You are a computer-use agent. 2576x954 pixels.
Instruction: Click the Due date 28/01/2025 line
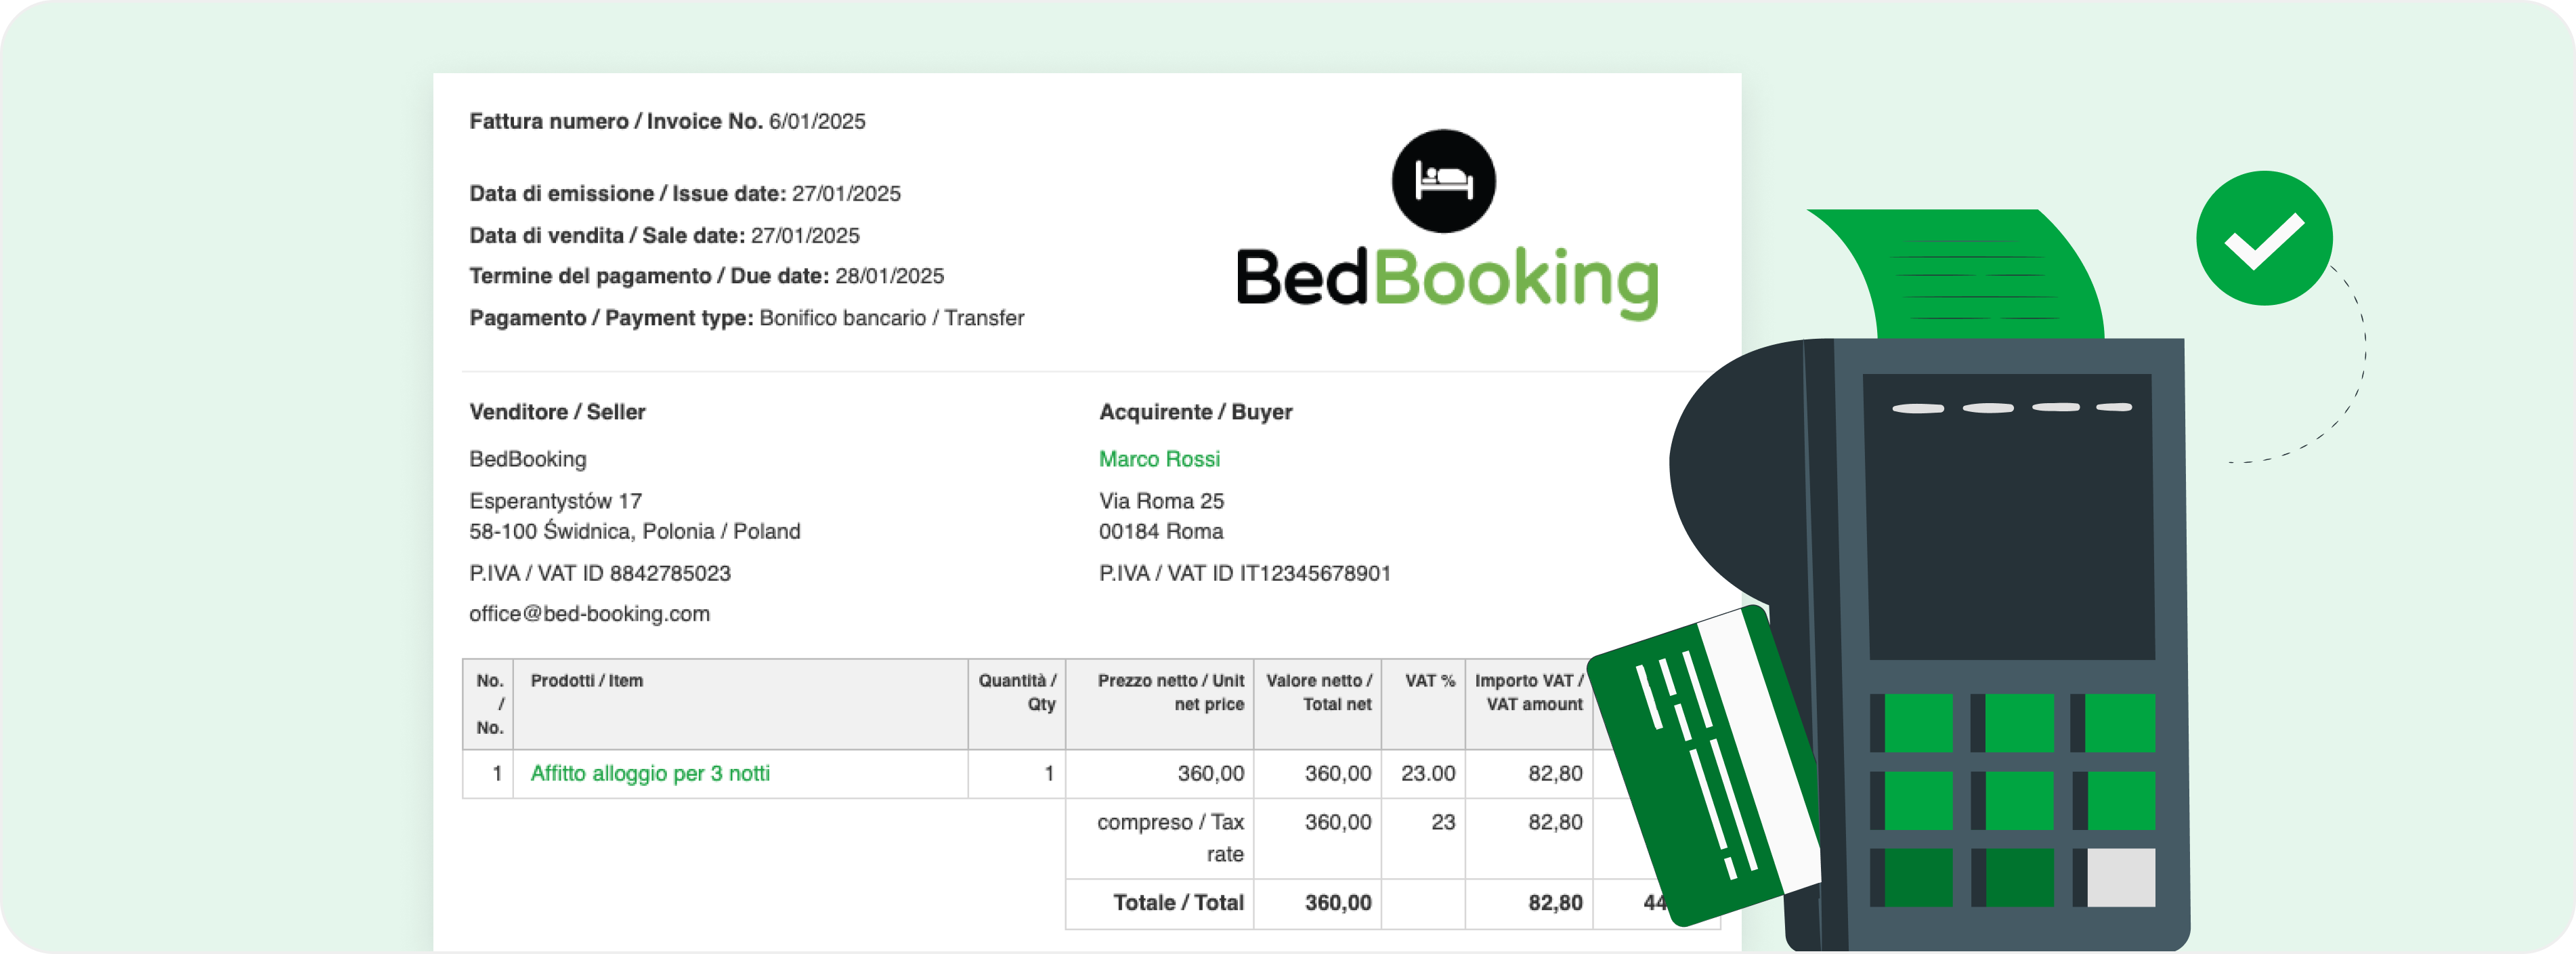707,276
